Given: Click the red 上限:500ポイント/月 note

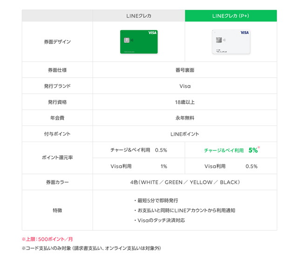Looking at the screenshot, I should (x=47, y=239).
